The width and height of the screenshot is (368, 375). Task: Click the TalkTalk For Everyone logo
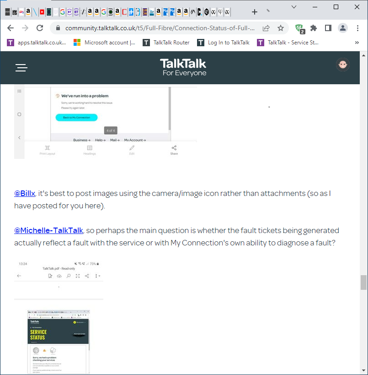click(x=183, y=67)
